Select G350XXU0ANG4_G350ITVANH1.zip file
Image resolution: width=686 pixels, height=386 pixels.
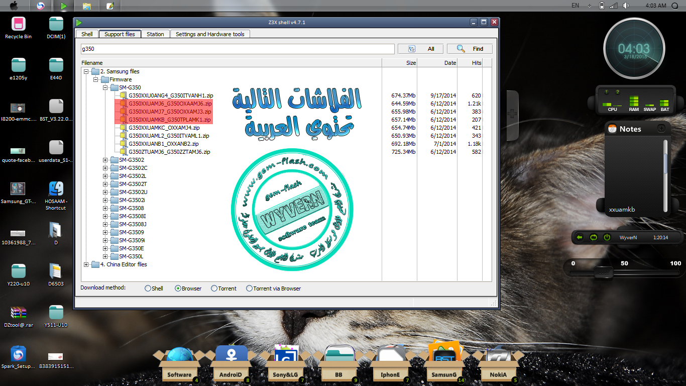pyautogui.click(x=171, y=95)
